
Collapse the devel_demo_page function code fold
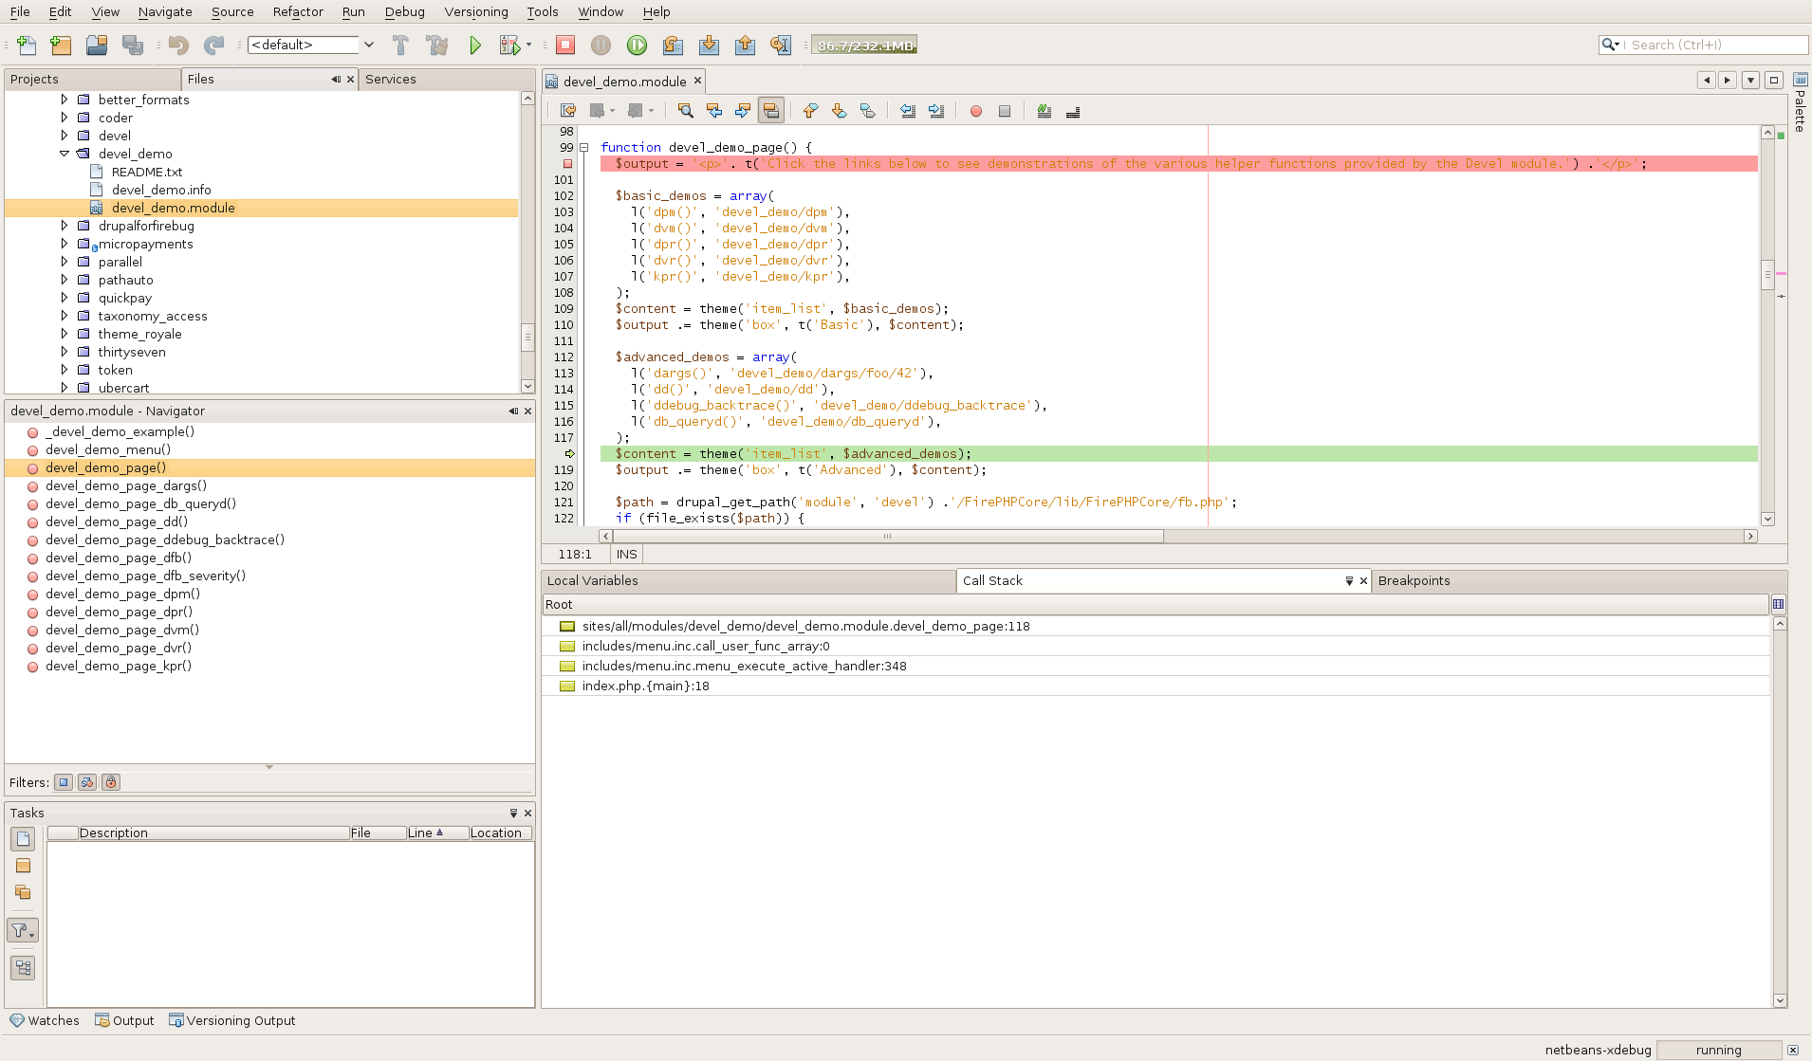click(584, 148)
